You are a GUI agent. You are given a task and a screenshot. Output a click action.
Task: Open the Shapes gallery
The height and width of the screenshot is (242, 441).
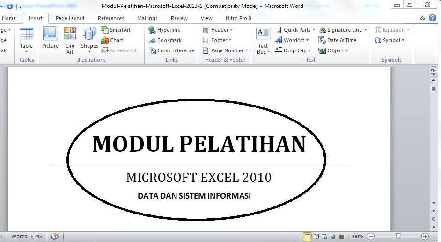tap(89, 40)
